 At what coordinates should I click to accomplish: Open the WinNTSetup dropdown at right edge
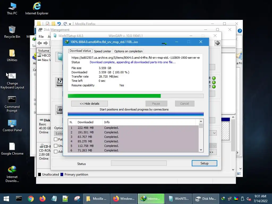click(214, 133)
